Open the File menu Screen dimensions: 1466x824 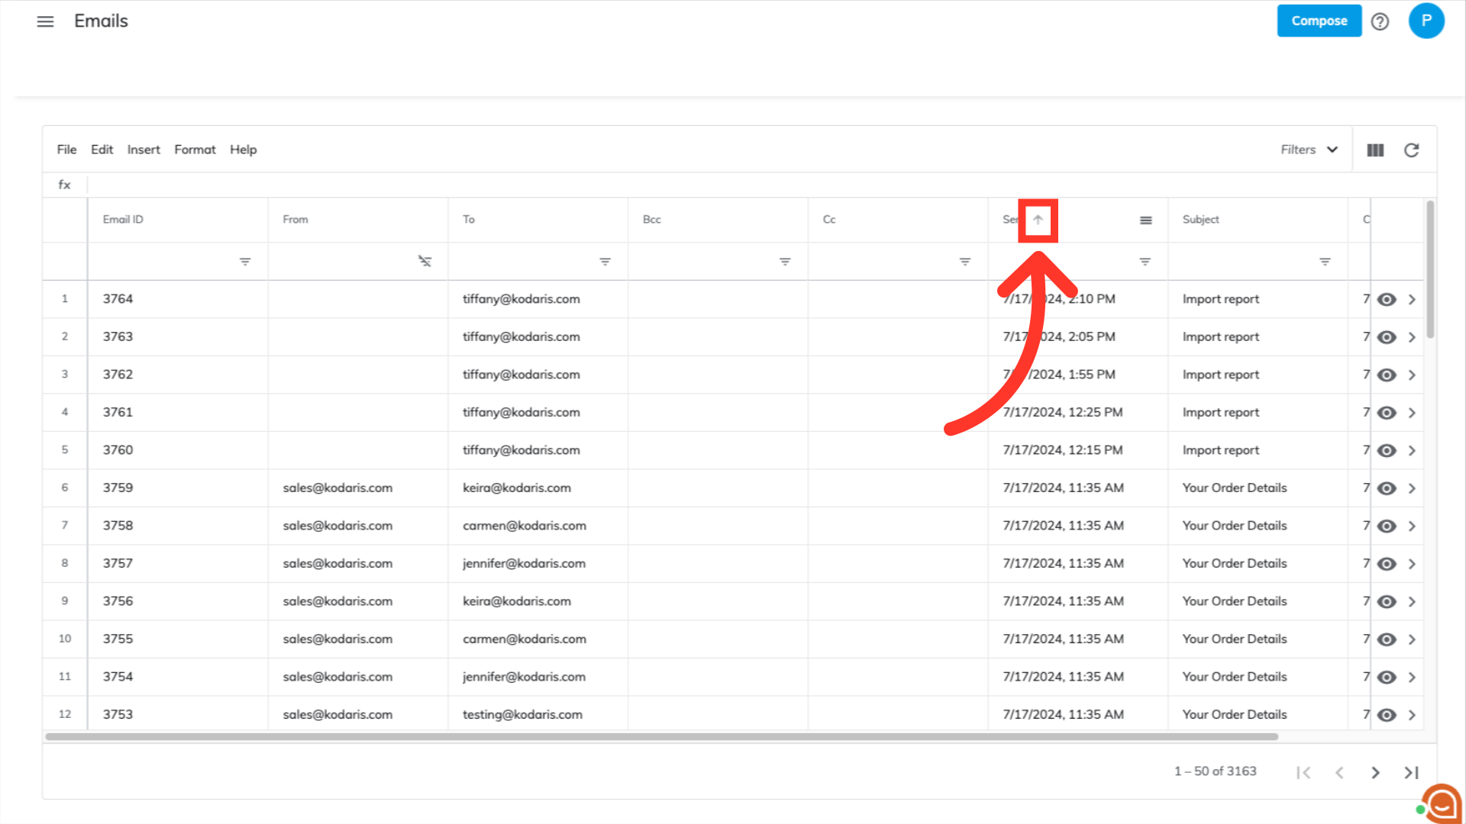click(66, 150)
